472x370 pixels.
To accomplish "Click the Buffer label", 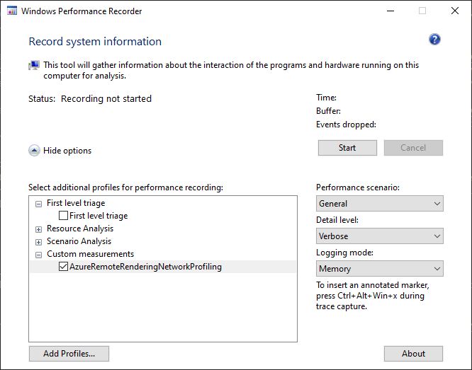I will (328, 111).
